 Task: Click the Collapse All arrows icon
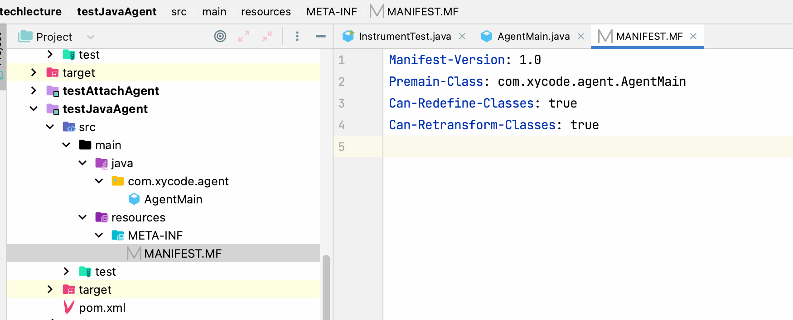pos(267,36)
